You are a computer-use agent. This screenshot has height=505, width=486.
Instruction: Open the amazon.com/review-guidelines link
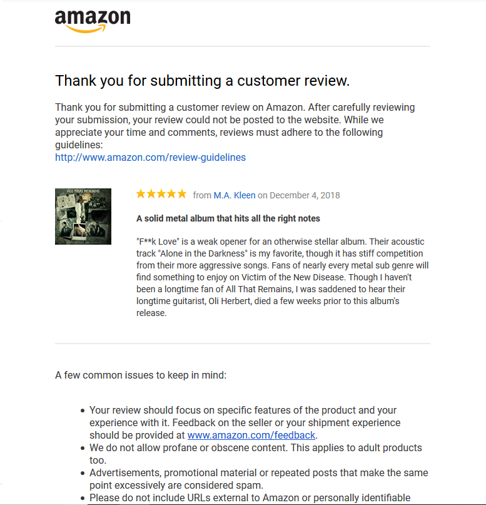[x=150, y=158]
